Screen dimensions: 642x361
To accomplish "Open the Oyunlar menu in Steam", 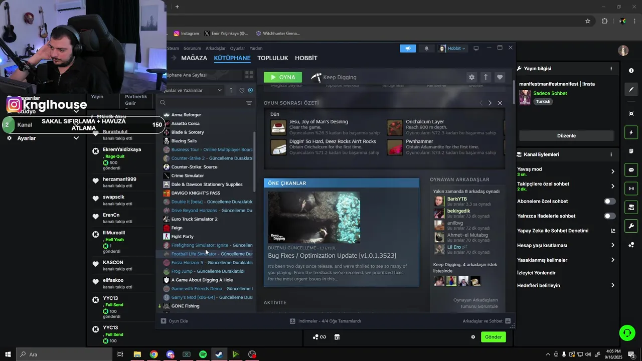I will pyautogui.click(x=238, y=49).
